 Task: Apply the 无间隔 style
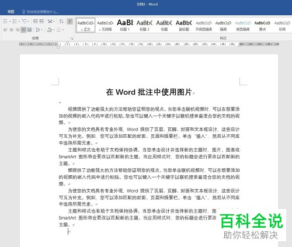point(105,25)
